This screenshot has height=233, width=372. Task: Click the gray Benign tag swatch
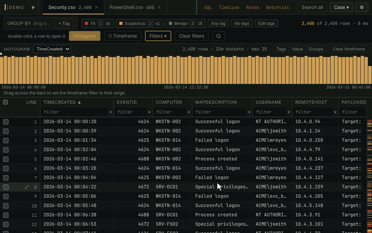pos(170,23)
